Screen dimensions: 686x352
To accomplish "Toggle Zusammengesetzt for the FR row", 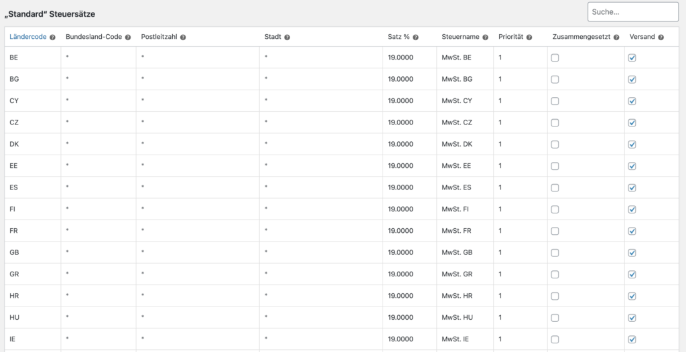I will pyautogui.click(x=555, y=231).
